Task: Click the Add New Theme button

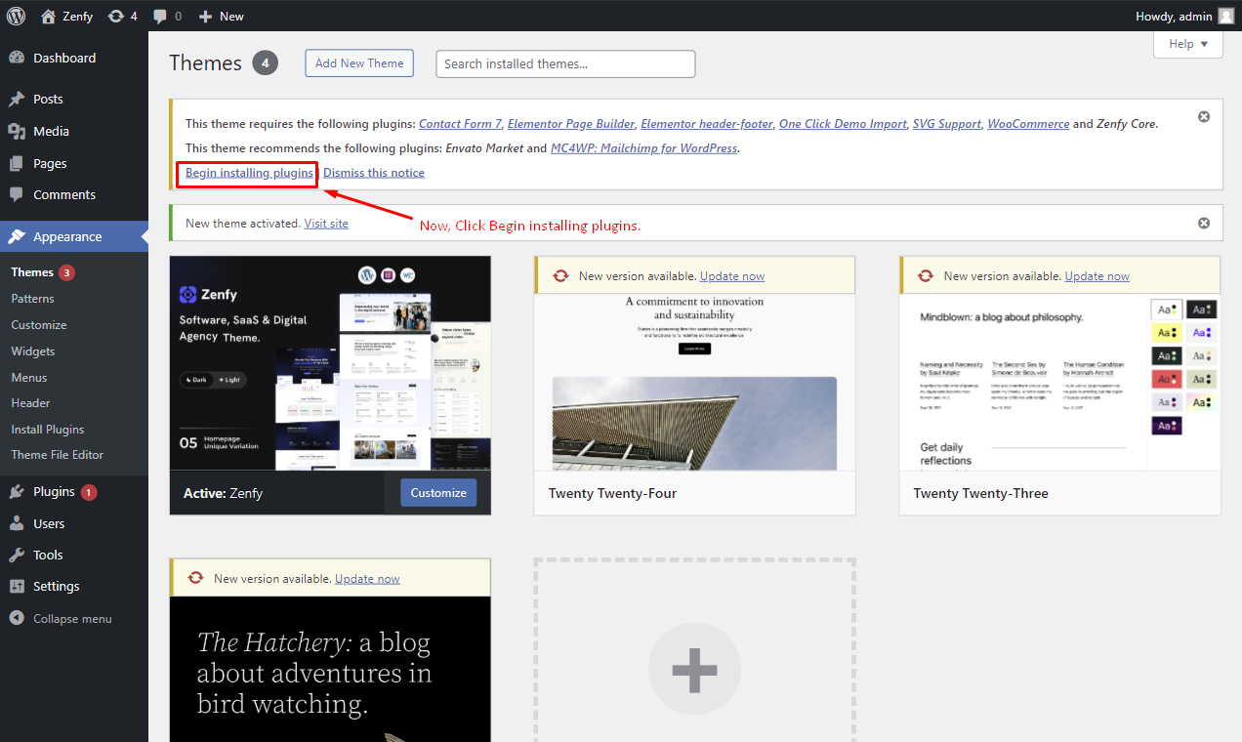Action: tap(359, 63)
